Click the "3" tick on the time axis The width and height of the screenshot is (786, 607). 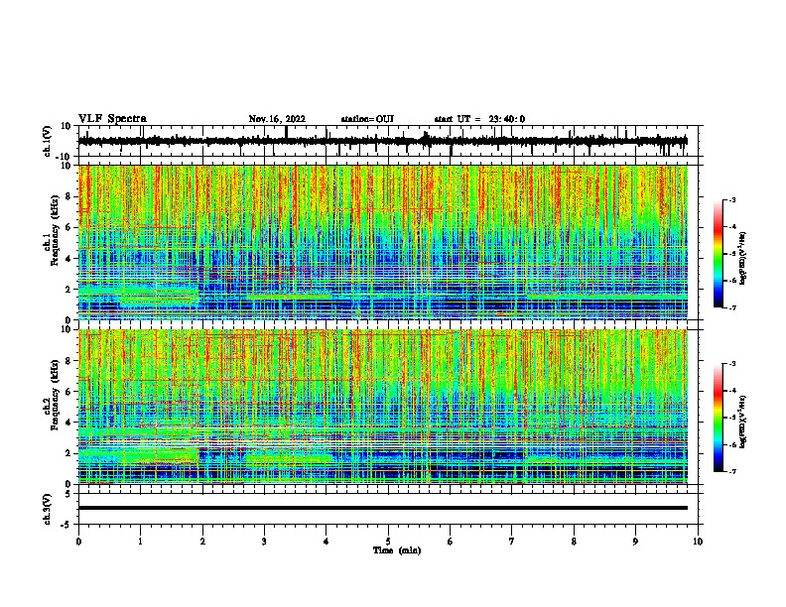[x=264, y=542]
